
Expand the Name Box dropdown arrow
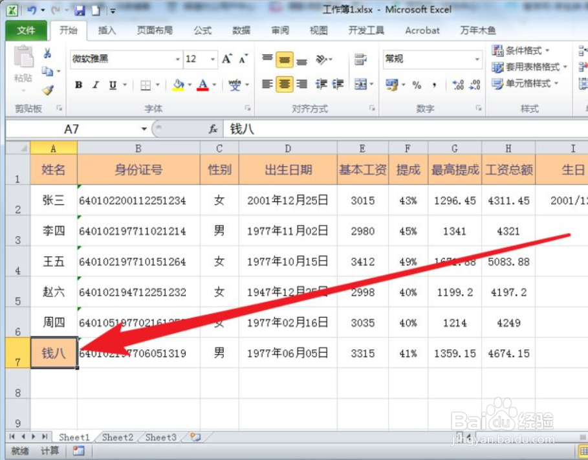click(144, 129)
